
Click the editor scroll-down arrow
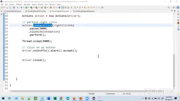pos(174,89)
